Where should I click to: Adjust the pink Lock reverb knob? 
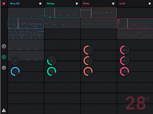click(x=125, y=50)
